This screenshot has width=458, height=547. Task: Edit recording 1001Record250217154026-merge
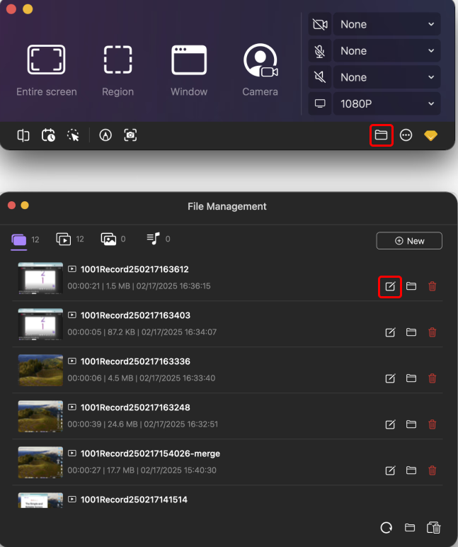pyautogui.click(x=390, y=470)
